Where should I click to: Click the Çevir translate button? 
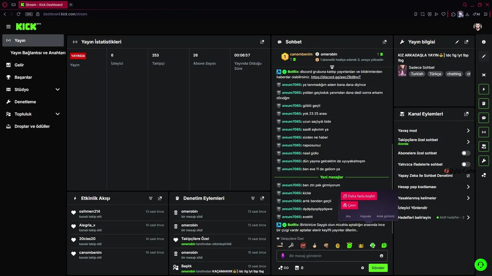point(349,205)
